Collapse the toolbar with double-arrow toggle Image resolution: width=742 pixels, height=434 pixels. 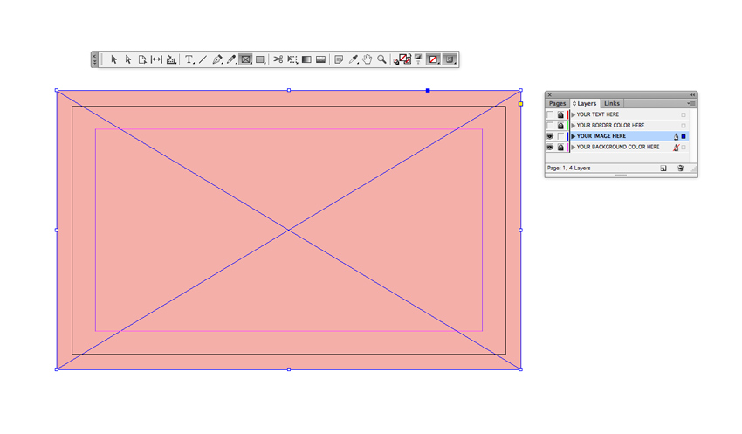tap(94, 62)
